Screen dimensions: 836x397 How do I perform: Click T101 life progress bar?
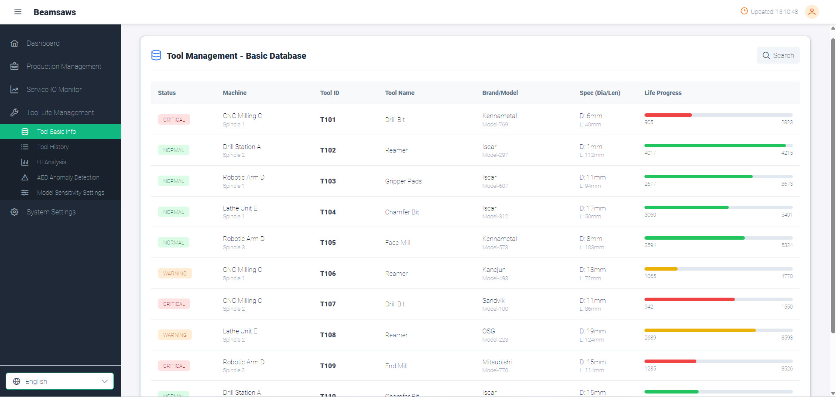718,115
